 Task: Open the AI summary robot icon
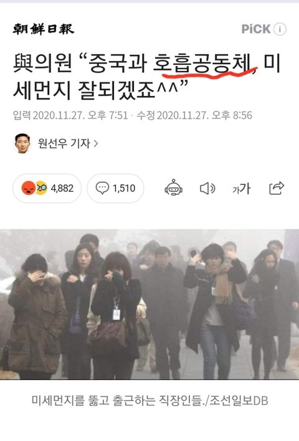174,187
